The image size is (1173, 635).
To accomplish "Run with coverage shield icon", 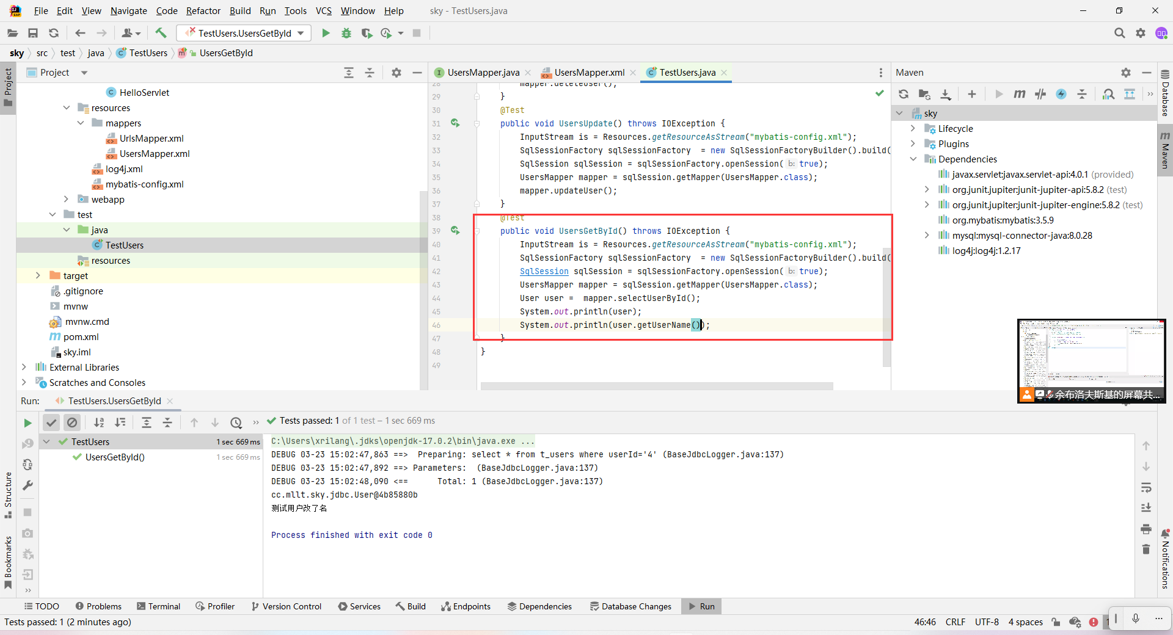I will (x=367, y=33).
